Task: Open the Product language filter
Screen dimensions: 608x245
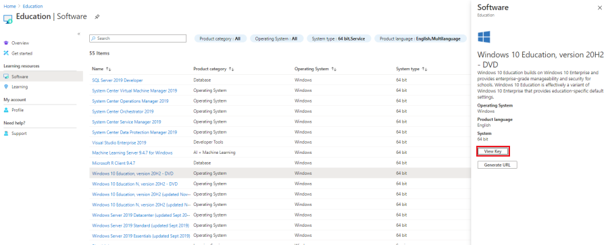Action: tap(420, 38)
